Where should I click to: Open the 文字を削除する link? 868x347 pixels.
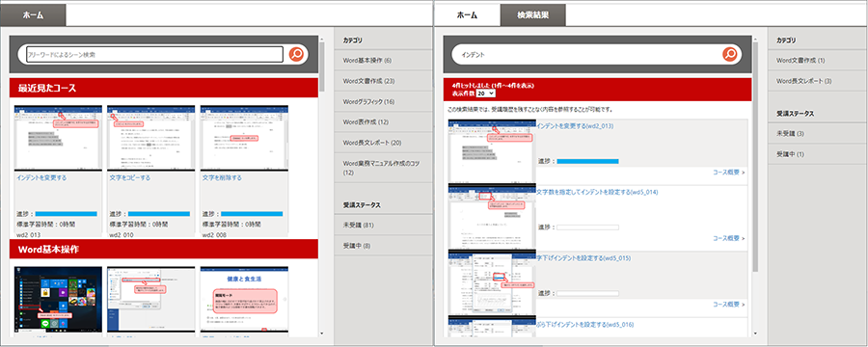[x=222, y=177]
